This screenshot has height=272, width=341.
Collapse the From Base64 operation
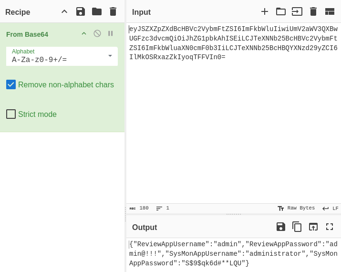[84, 34]
